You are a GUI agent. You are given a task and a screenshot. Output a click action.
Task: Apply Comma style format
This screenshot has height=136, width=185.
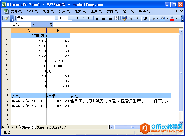click(x=137, y=18)
